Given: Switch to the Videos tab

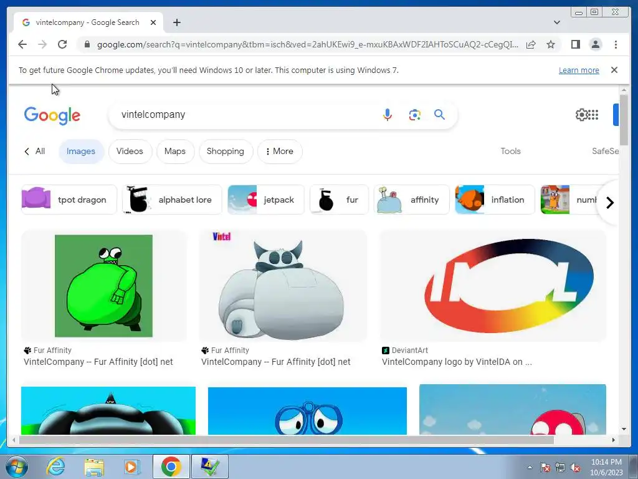Looking at the screenshot, I should (x=130, y=151).
